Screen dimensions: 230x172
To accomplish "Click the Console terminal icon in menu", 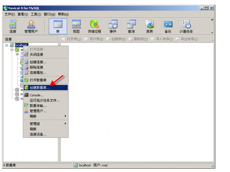I will point(26,95).
